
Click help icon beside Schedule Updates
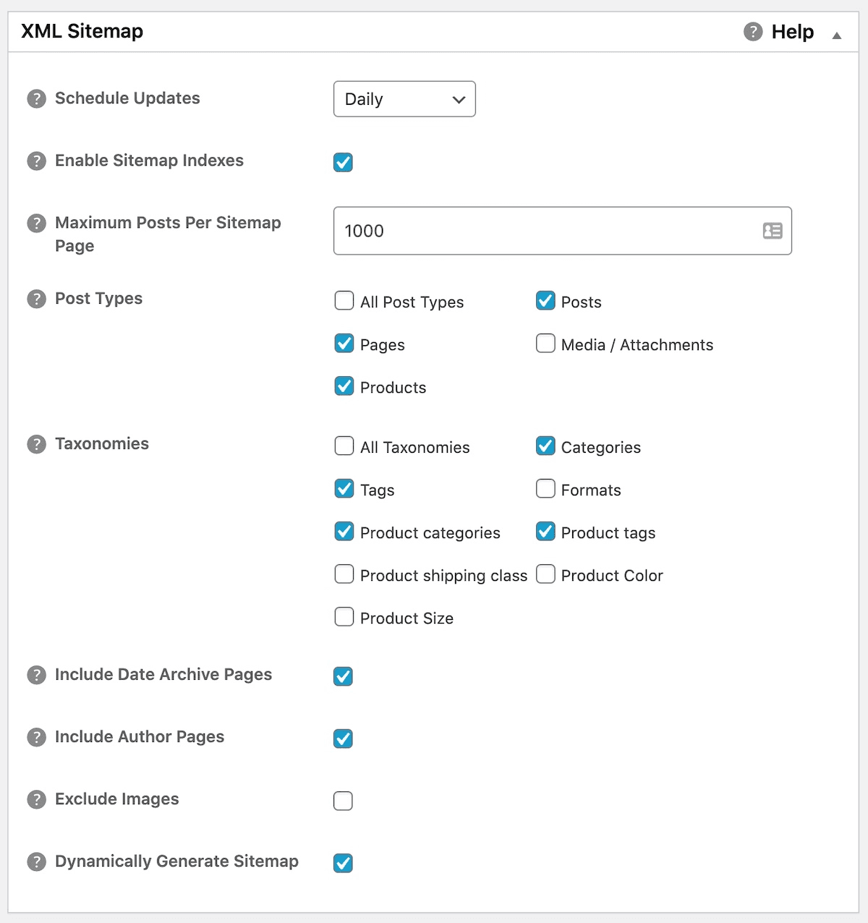click(36, 98)
